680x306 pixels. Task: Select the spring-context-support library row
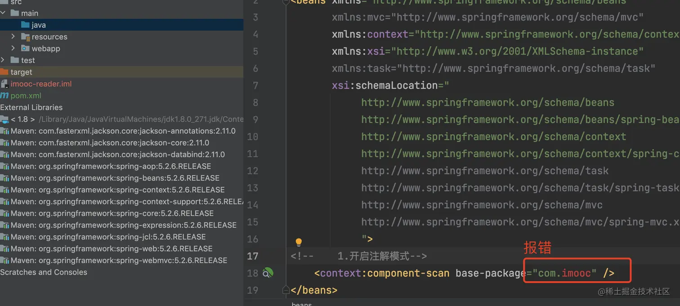click(121, 201)
